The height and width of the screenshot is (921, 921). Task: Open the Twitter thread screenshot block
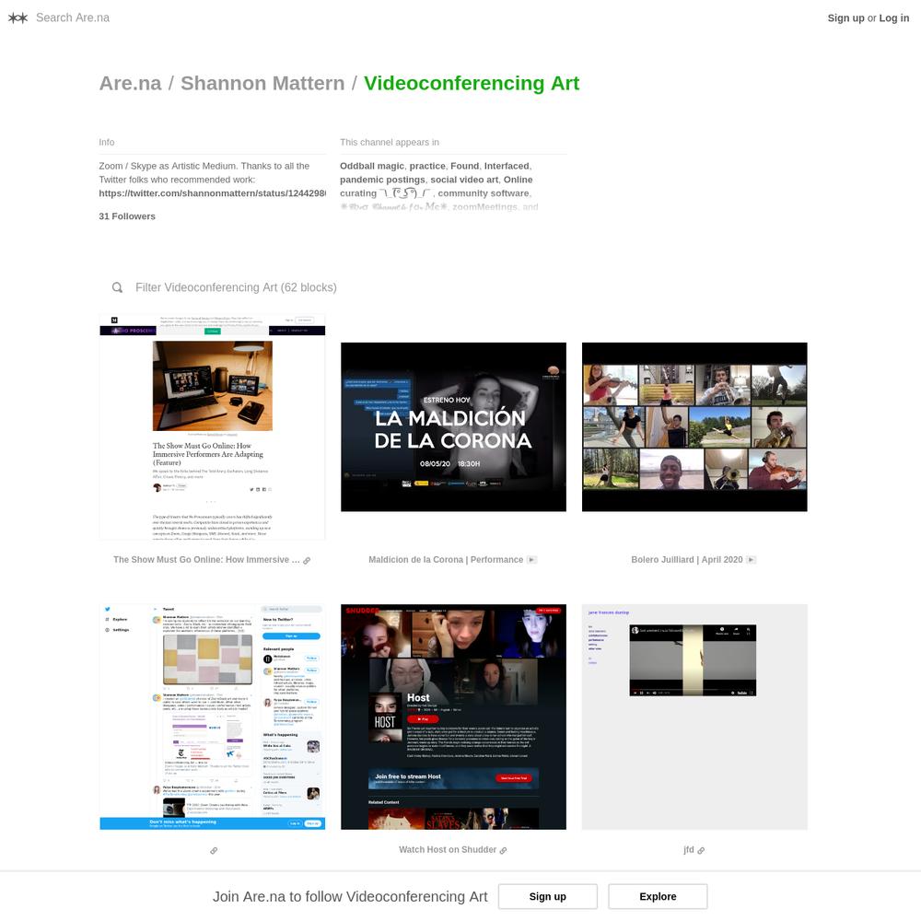click(212, 717)
